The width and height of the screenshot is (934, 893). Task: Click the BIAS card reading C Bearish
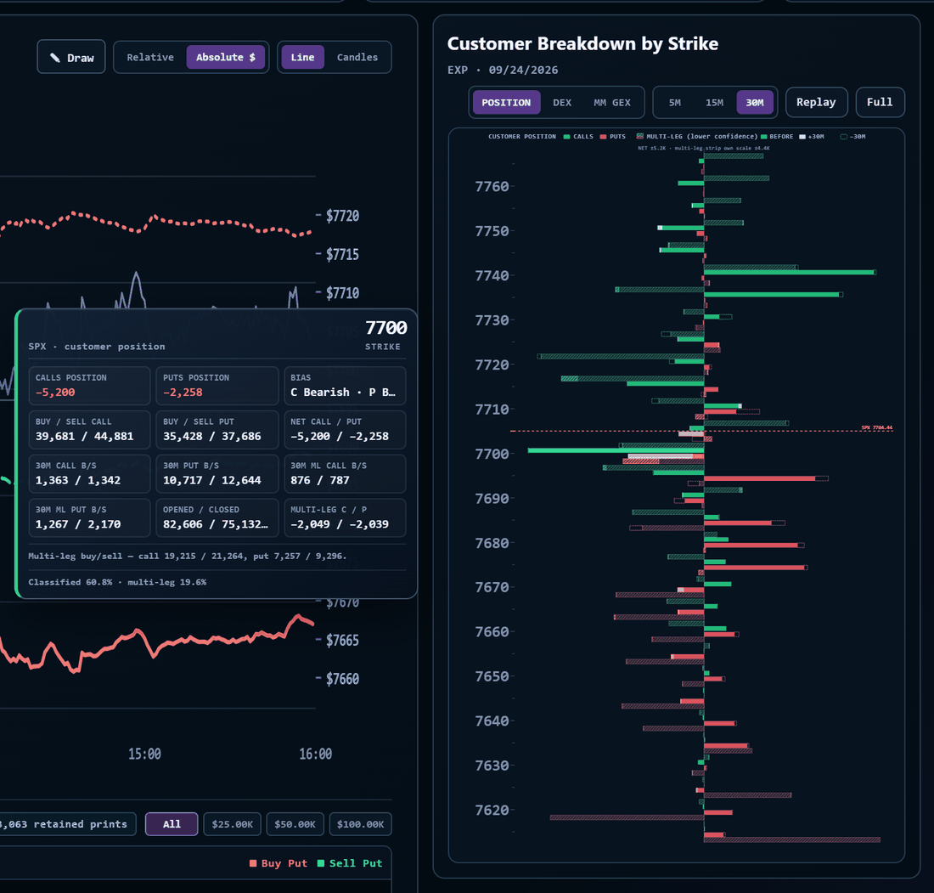(x=345, y=386)
